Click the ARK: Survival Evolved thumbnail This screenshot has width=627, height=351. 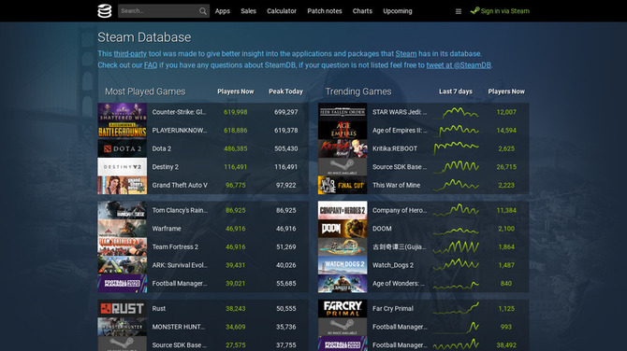[x=123, y=265]
